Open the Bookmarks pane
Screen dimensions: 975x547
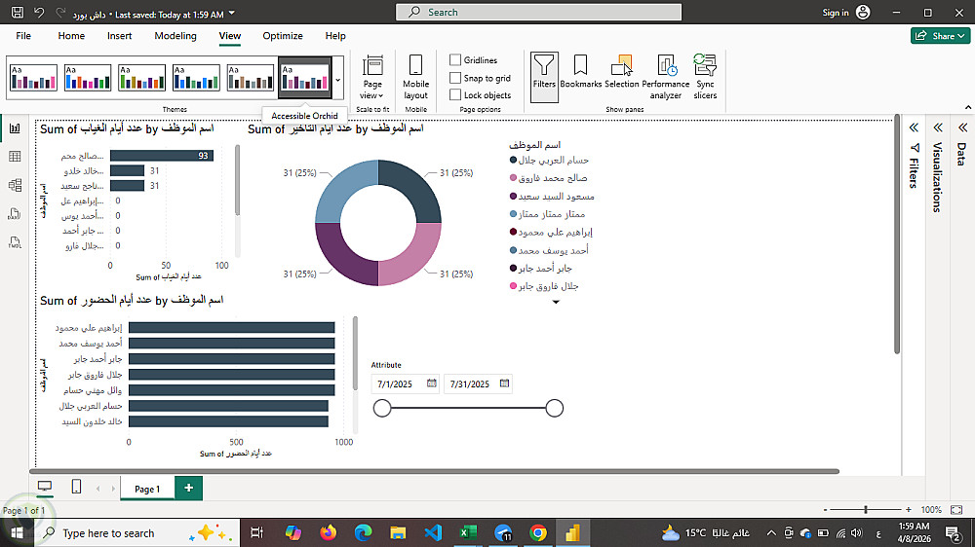point(580,71)
